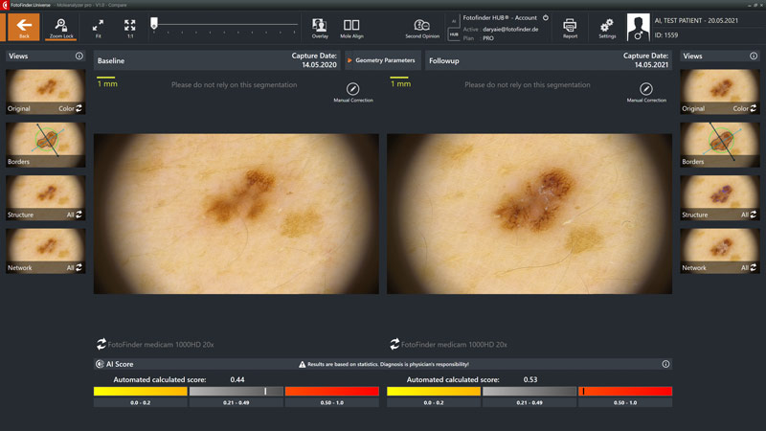Select the 1:1 zoom icon

pos(130,28)
